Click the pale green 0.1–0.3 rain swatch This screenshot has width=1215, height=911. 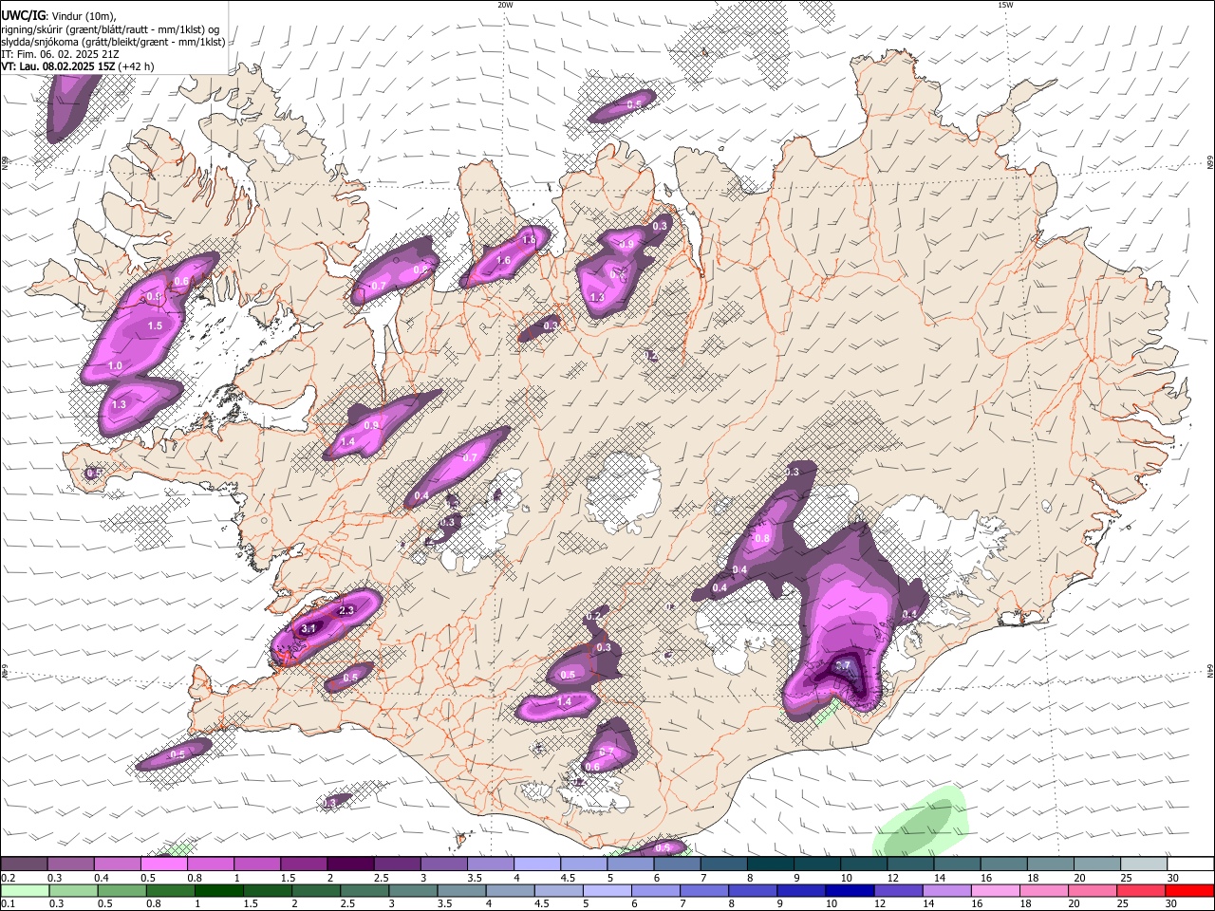pyautogui.click(x=25, y=890)
